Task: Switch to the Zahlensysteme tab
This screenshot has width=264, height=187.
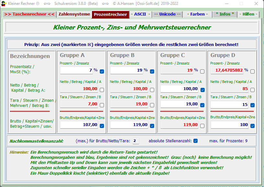Action: point(74,14)
